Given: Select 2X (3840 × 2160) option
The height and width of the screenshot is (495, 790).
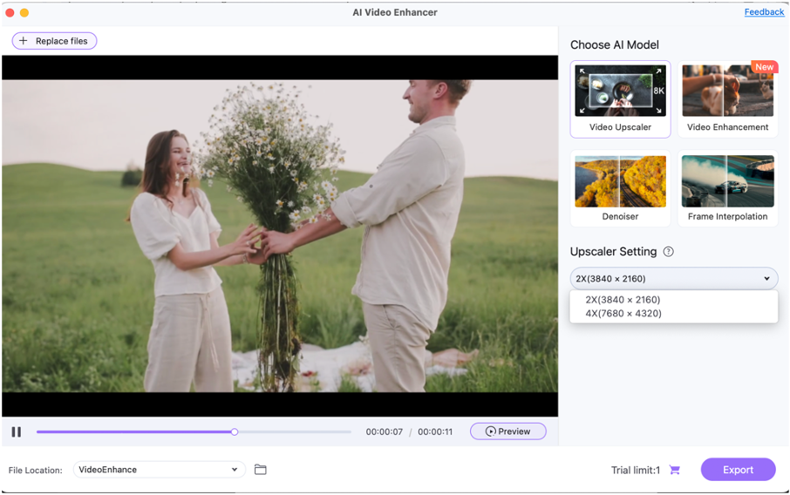Looking at the screenshot, I should [x=623, y=300].
